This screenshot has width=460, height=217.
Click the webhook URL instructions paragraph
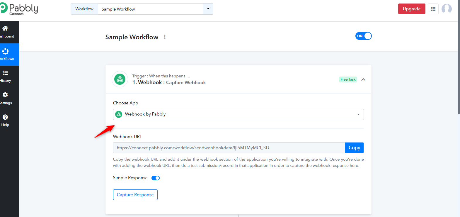click(x=238, y=162)
